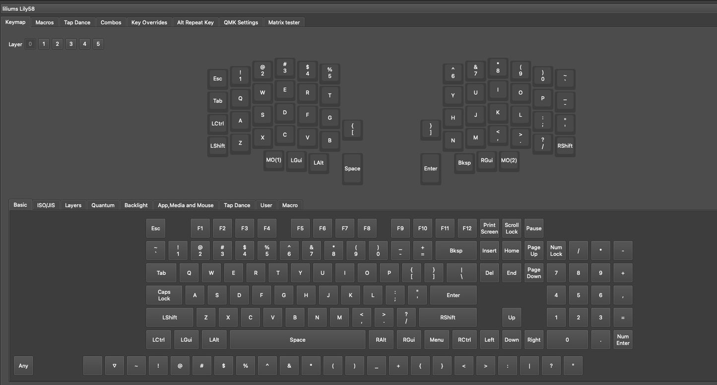Pick the Right arrow keycode

[534, 340]
